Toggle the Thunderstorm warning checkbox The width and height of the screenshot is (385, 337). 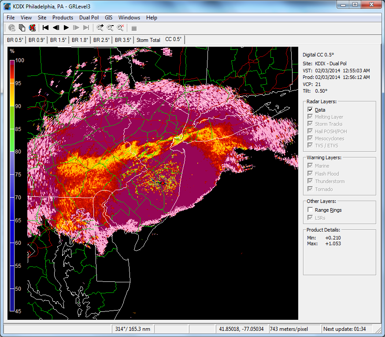310,181
